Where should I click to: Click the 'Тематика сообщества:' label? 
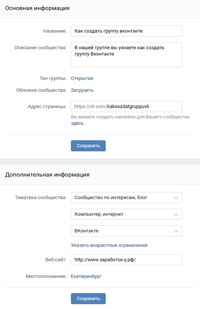(x=41, y=198)
